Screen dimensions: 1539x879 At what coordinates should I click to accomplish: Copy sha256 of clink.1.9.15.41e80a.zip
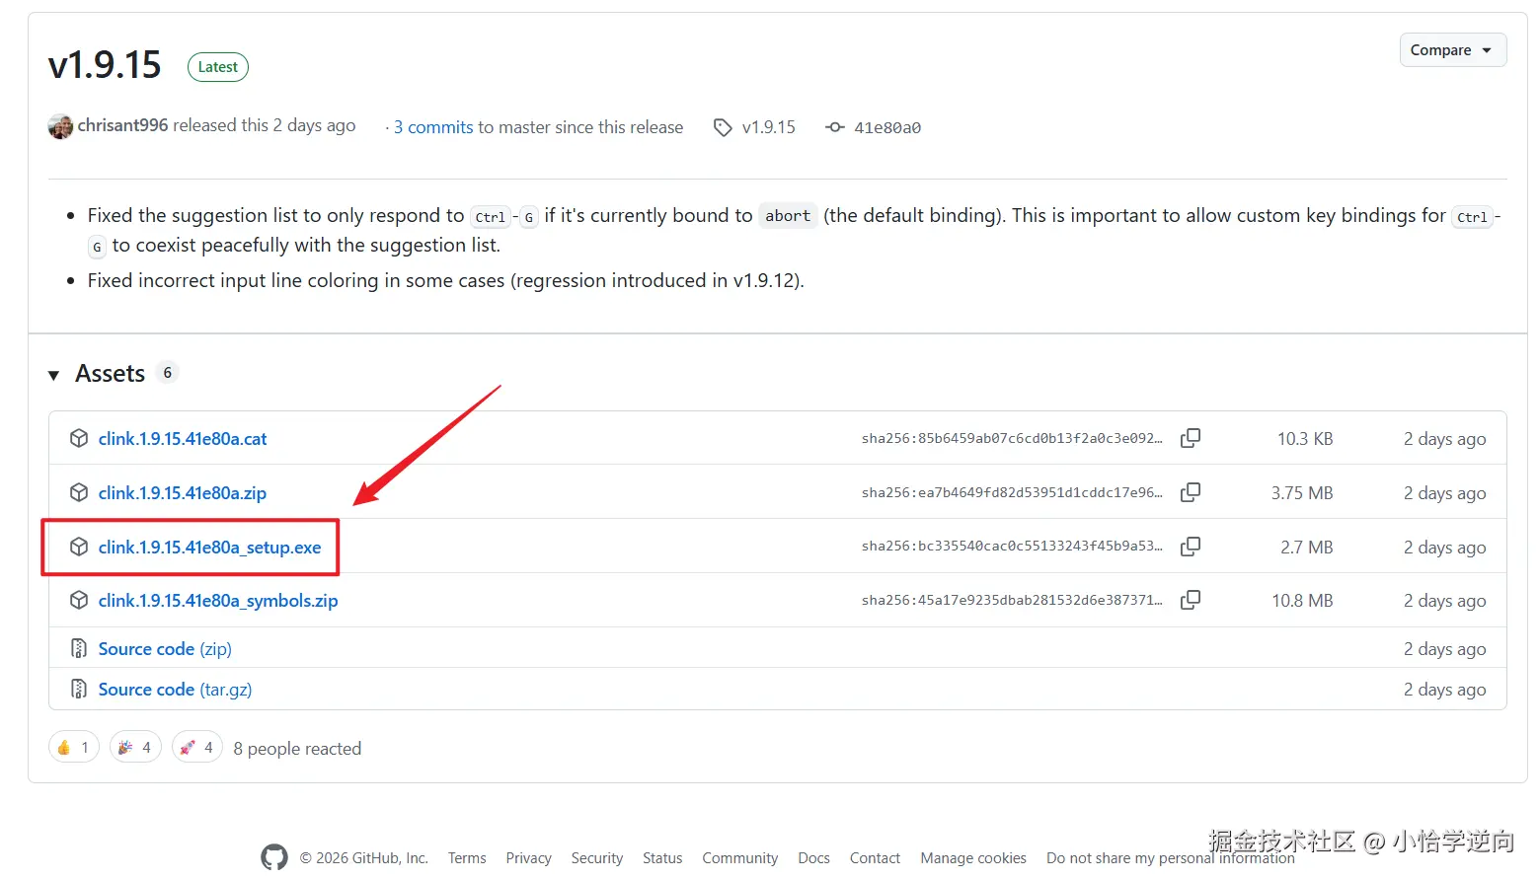1191,492
